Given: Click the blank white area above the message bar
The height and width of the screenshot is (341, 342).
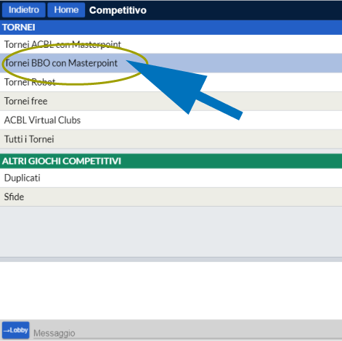Looking at the screenshot, I should point(171,290).
